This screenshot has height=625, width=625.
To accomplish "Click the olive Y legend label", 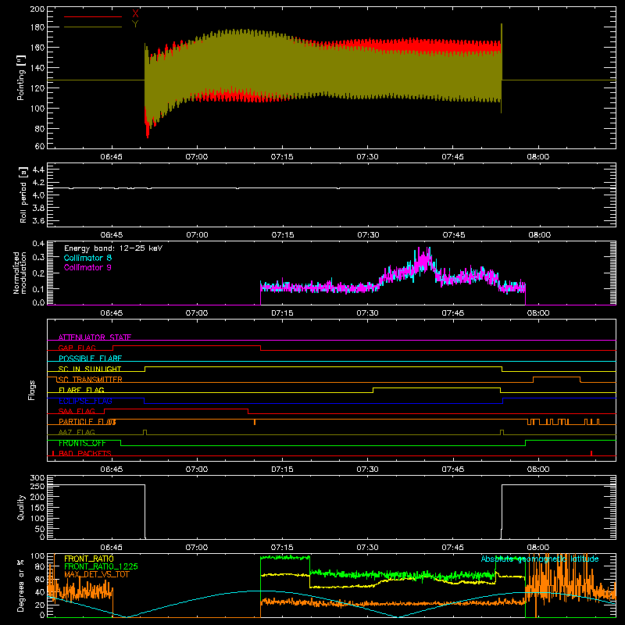I will click(x=135, y=24).
